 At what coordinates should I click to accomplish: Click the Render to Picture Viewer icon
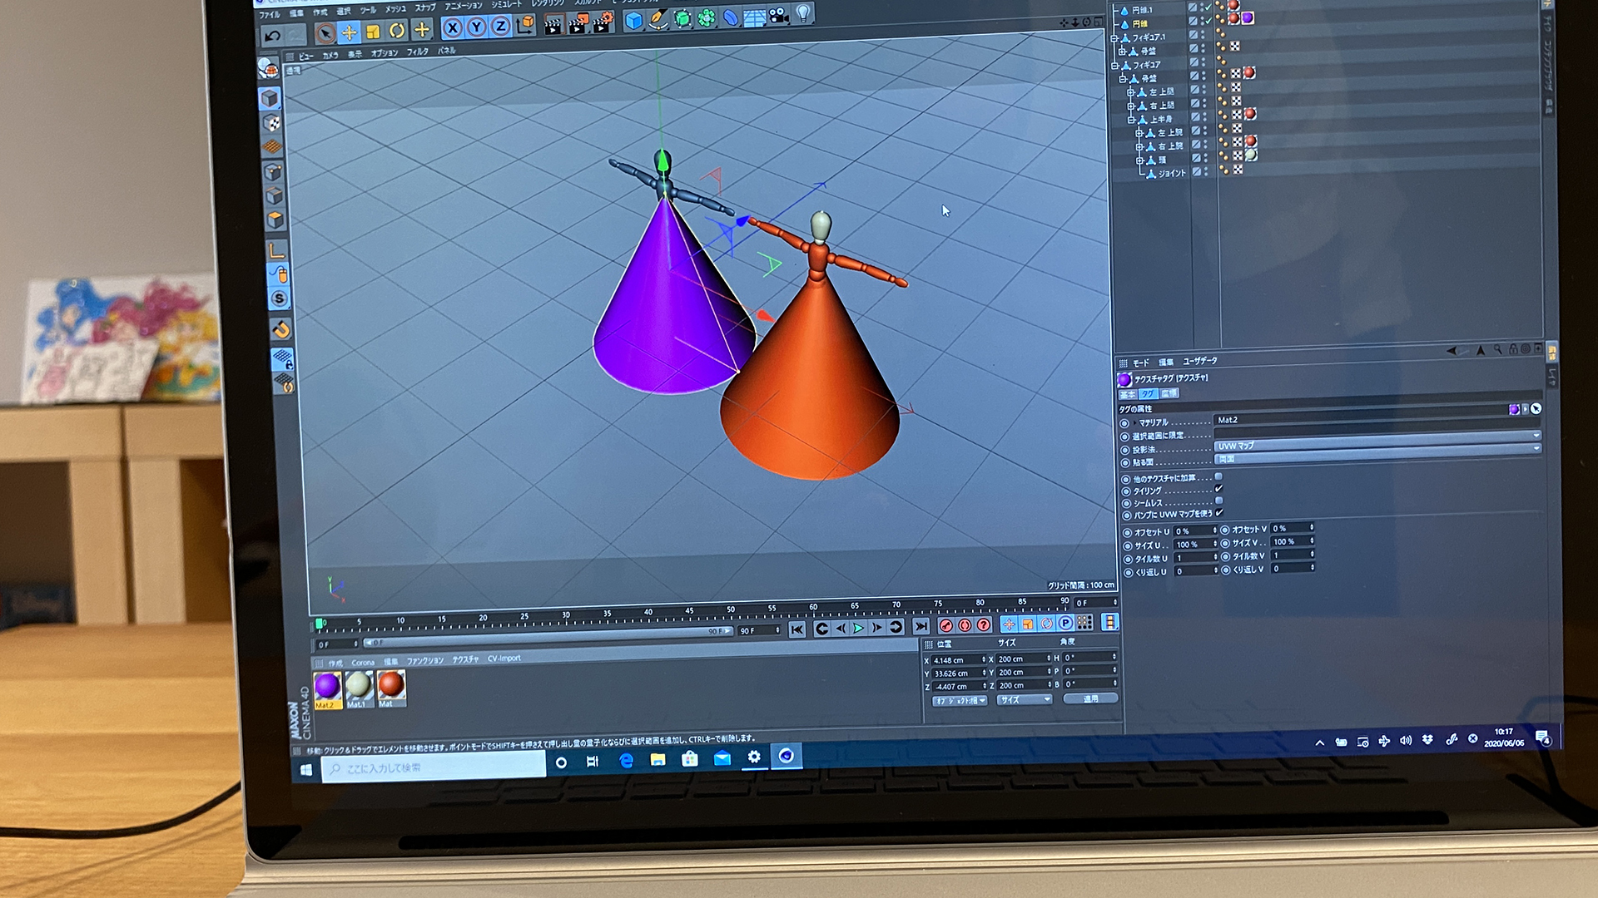578,24
